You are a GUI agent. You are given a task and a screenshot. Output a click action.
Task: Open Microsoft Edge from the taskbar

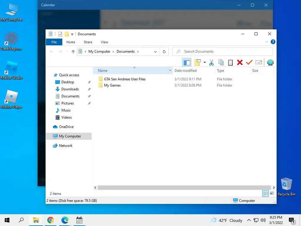tap(65, 220)
